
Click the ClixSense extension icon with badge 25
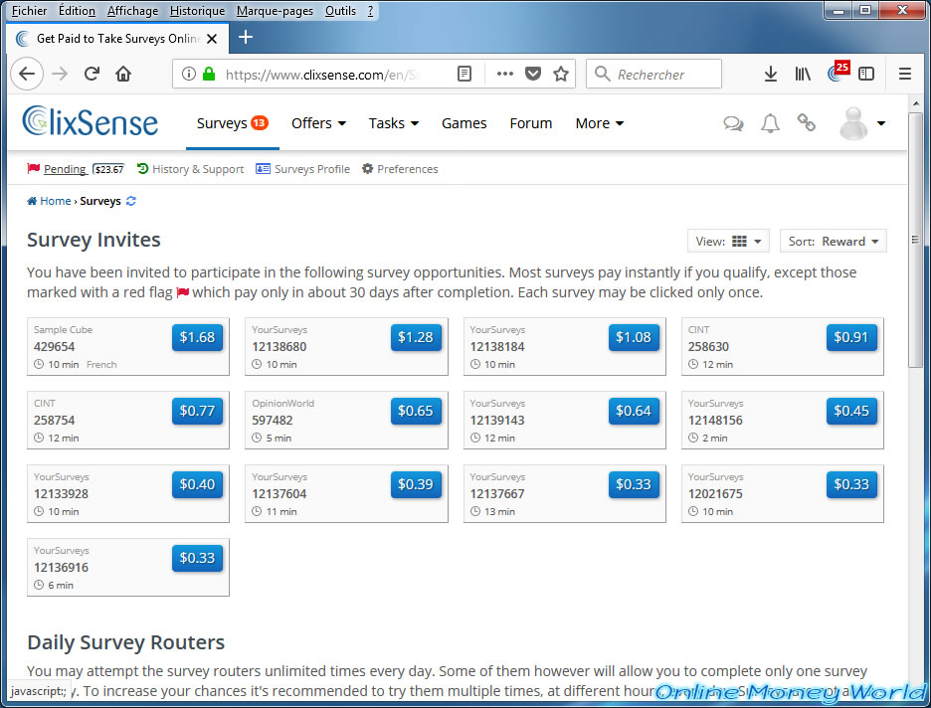tap(838, 72)
